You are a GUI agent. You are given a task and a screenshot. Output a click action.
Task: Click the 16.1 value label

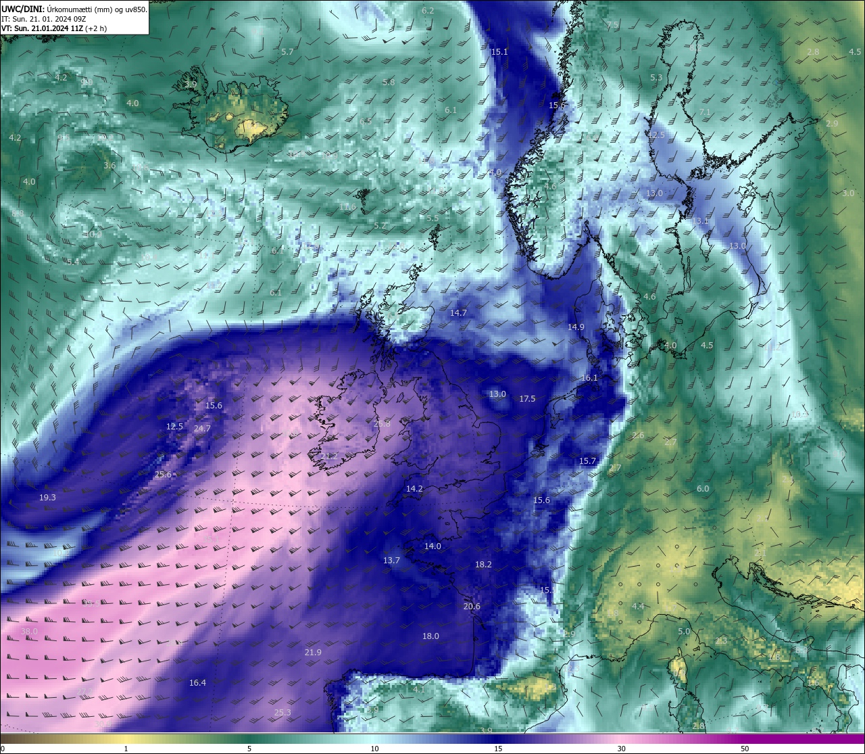coord(589,378)
